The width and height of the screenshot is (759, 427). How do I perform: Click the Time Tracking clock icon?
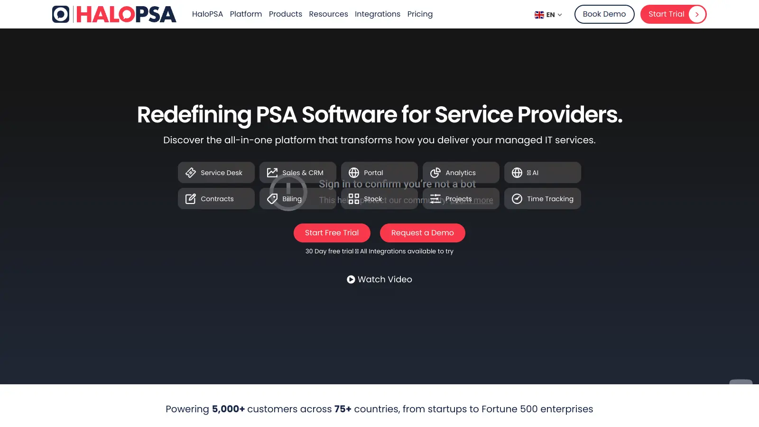tap(517, 198)
